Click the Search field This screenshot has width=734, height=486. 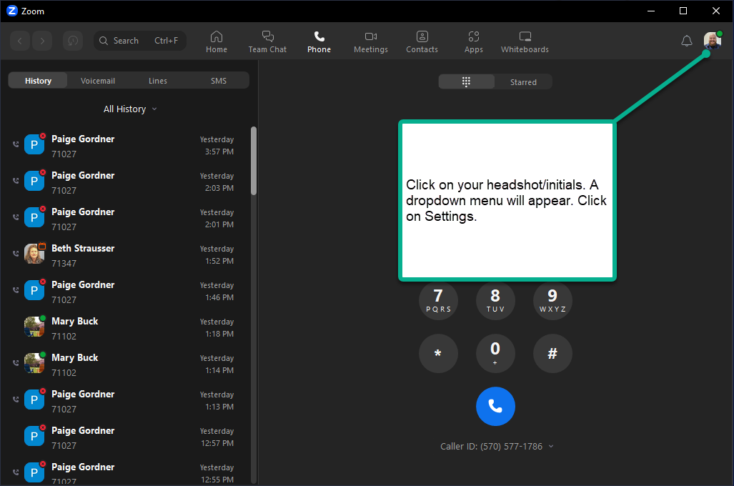click(140, 41)
